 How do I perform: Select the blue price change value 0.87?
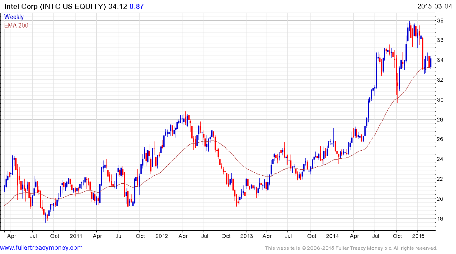(137, 6)
